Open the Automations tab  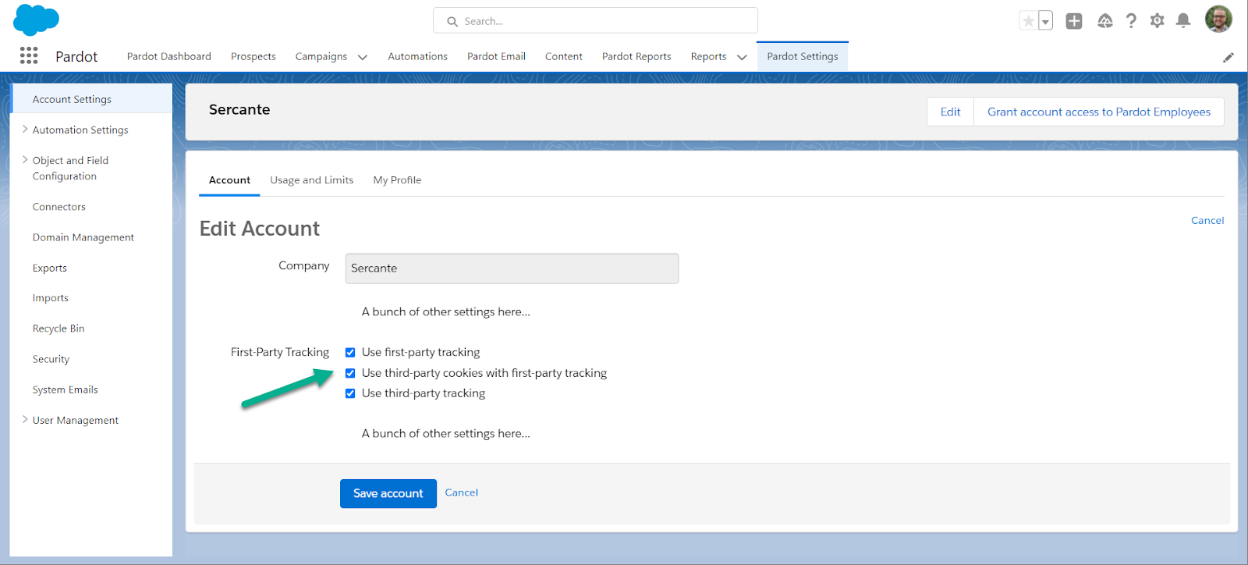click(418, 56)
